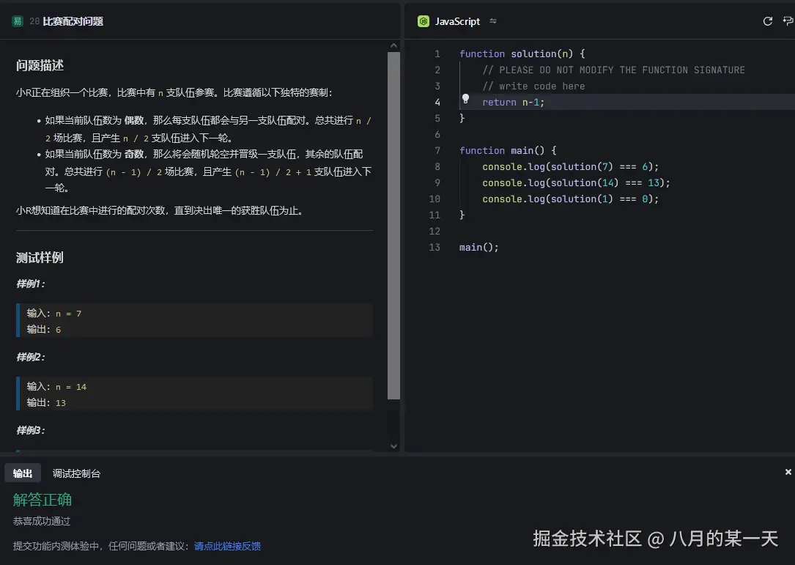This screenshot has height=565, width=795.
Task: Select the 输出 tab
Action: (22, 473)
